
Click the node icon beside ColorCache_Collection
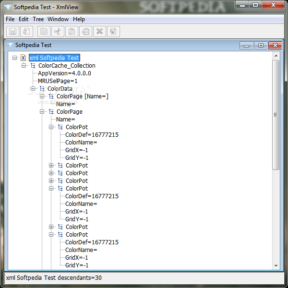(x=33, y=66)
